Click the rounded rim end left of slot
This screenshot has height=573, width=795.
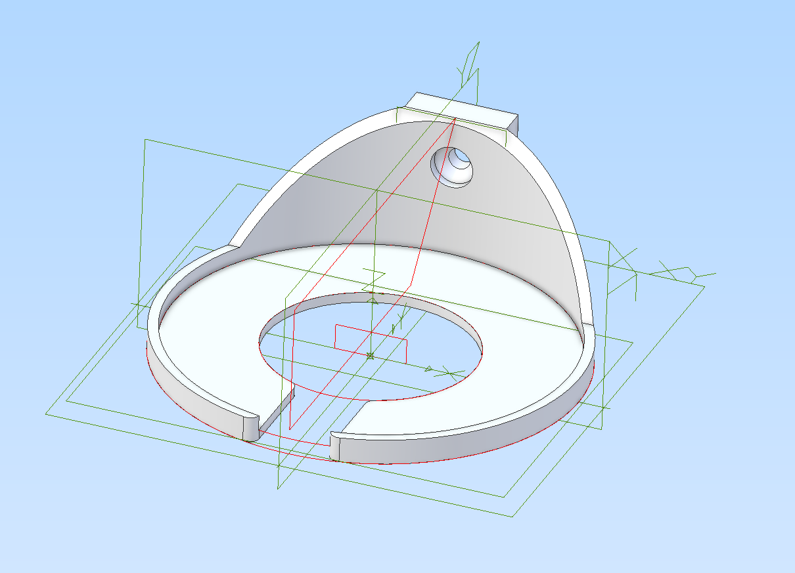click(x=251, y=427)
